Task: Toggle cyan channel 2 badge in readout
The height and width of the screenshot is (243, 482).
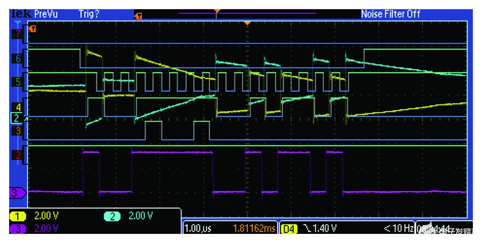Action: tap(113, 216)
